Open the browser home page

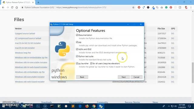[x=17, y=7]
